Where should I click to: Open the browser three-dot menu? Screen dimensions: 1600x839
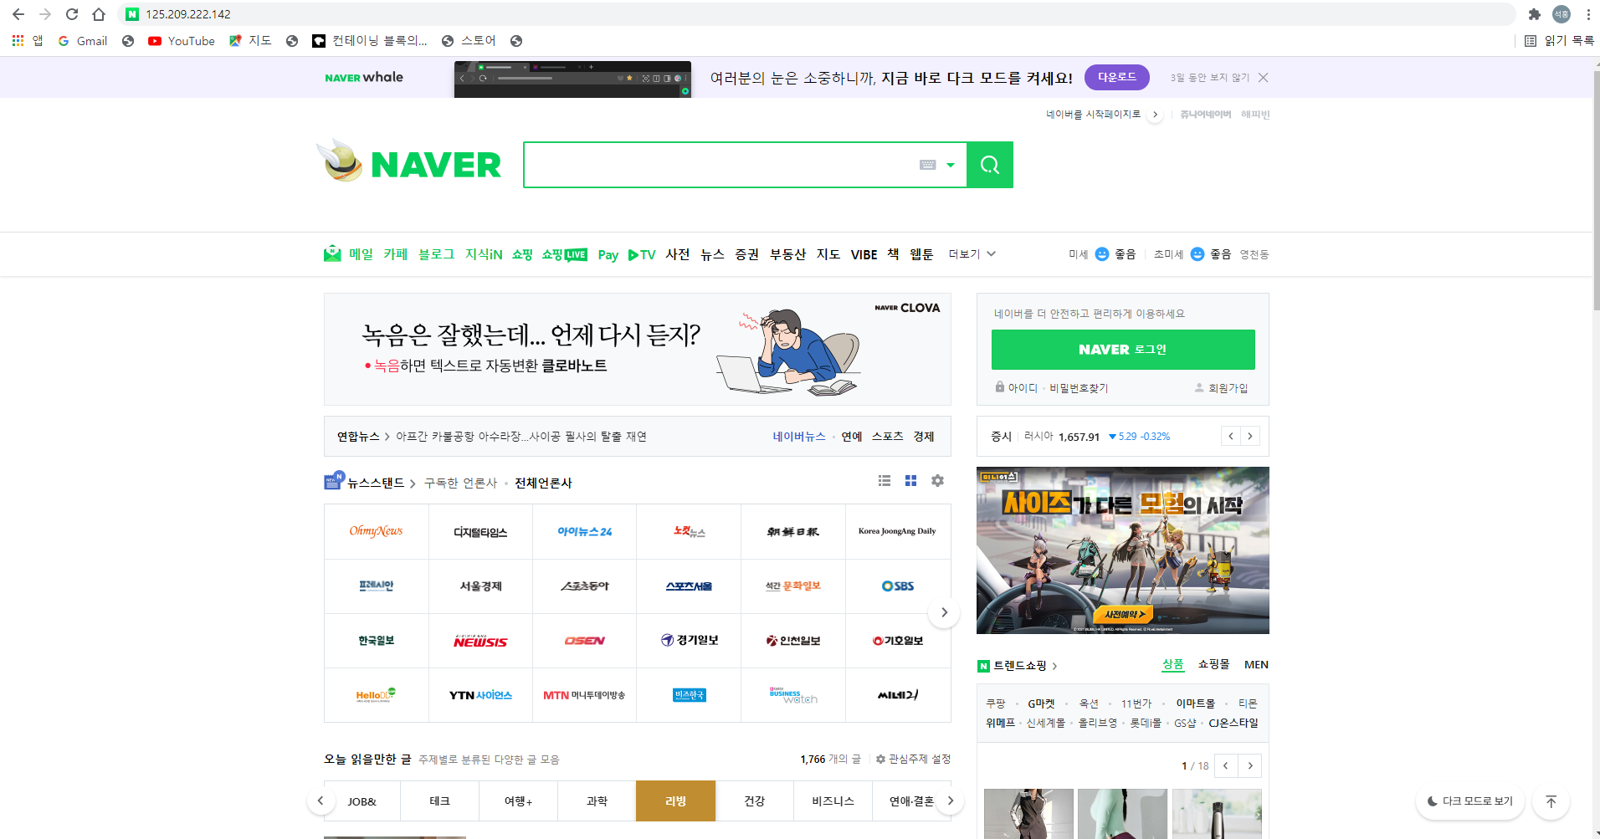pyautogui.click(x=1587, y=14)
